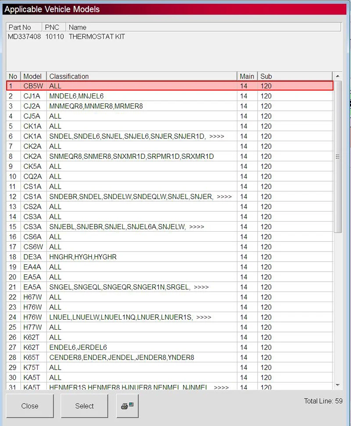This screenshot has width=351, height=426.
Task: Select the CS6W row
Action: (x=170, y=247)
